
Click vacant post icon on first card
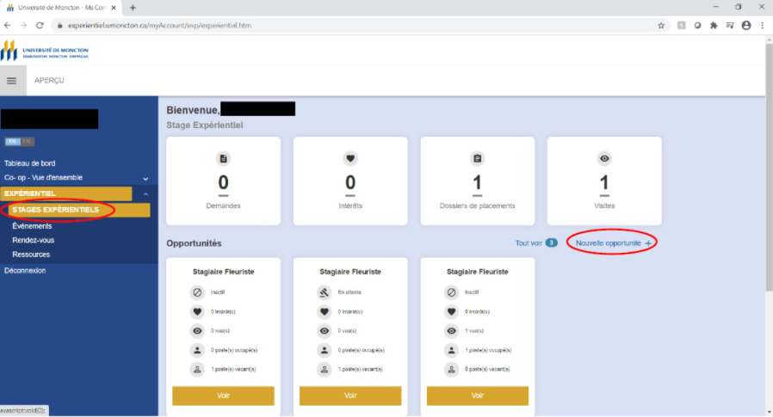[x=197, y=369]
